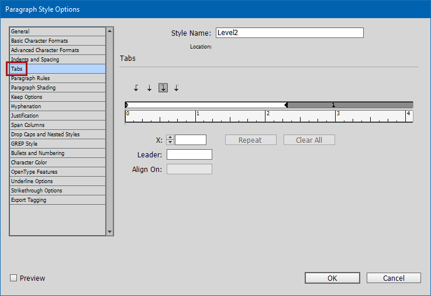This screenshot has width=431, height=296.
Task: Select the center-justified tab icon
Action: point(150,88)
